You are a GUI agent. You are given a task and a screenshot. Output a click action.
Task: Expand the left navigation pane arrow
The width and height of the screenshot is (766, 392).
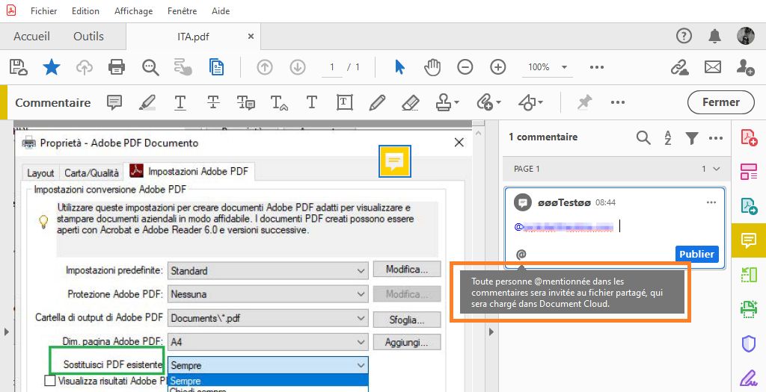[x=6, y=332]
